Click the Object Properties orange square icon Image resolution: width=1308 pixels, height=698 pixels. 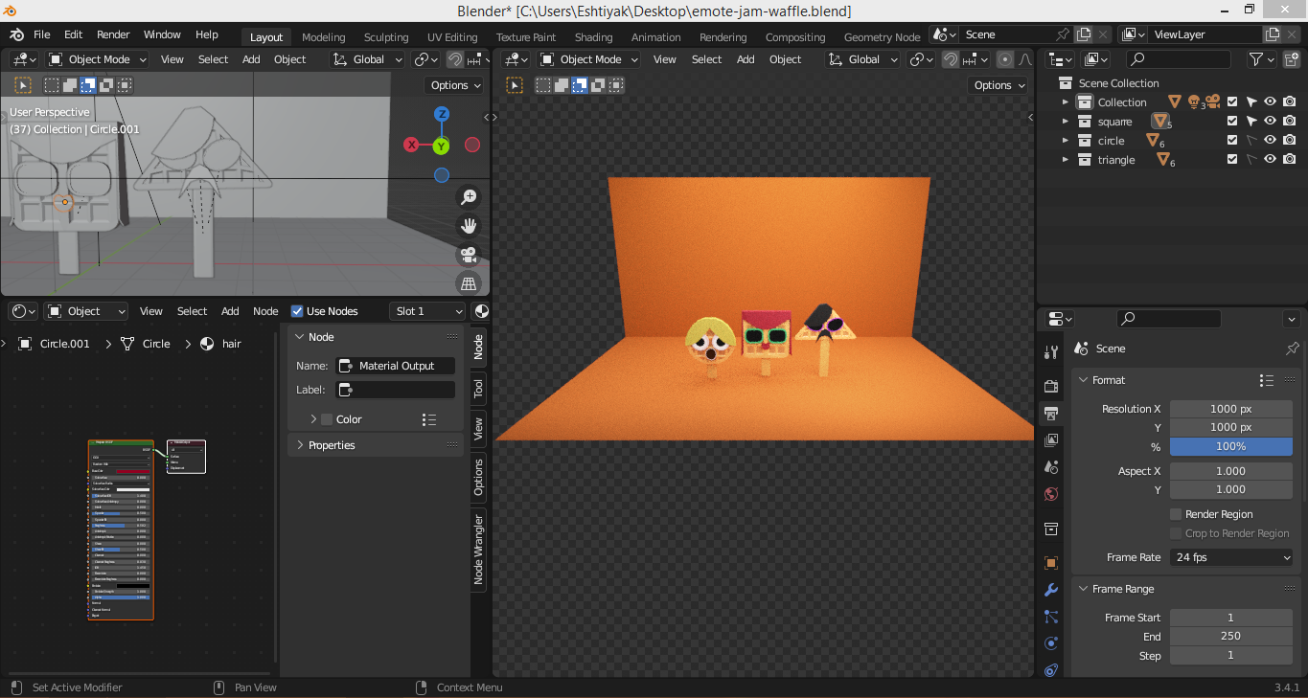point(1050,562)
